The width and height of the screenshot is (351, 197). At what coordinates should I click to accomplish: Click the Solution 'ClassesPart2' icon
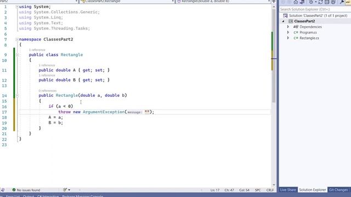[x=285, y=16]
